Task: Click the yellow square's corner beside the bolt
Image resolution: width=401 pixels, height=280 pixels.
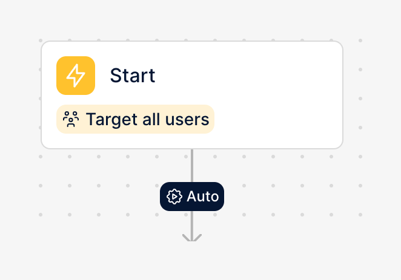Action: [61, 61]
